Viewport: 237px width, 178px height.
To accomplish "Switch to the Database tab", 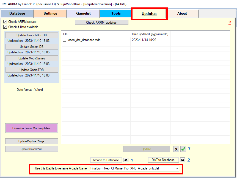I will (x=17, y=13).
